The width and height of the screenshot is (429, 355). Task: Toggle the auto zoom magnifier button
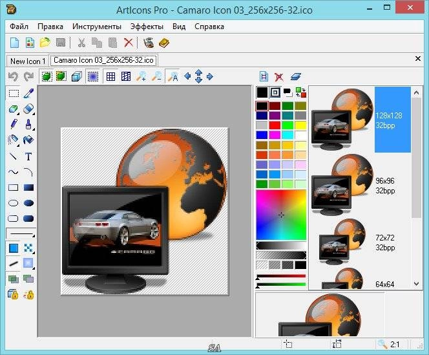coord(173,77)
